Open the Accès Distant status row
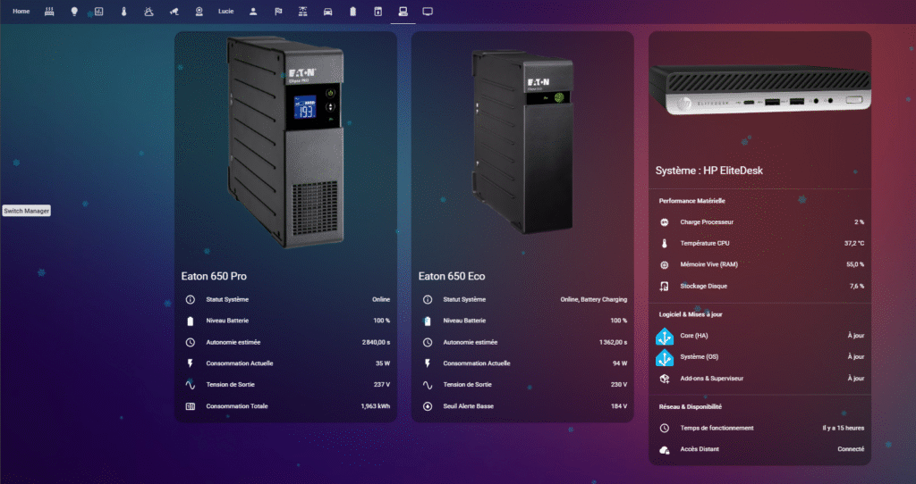The width and height of the screenshot is (916, 484). pos(759,449)
